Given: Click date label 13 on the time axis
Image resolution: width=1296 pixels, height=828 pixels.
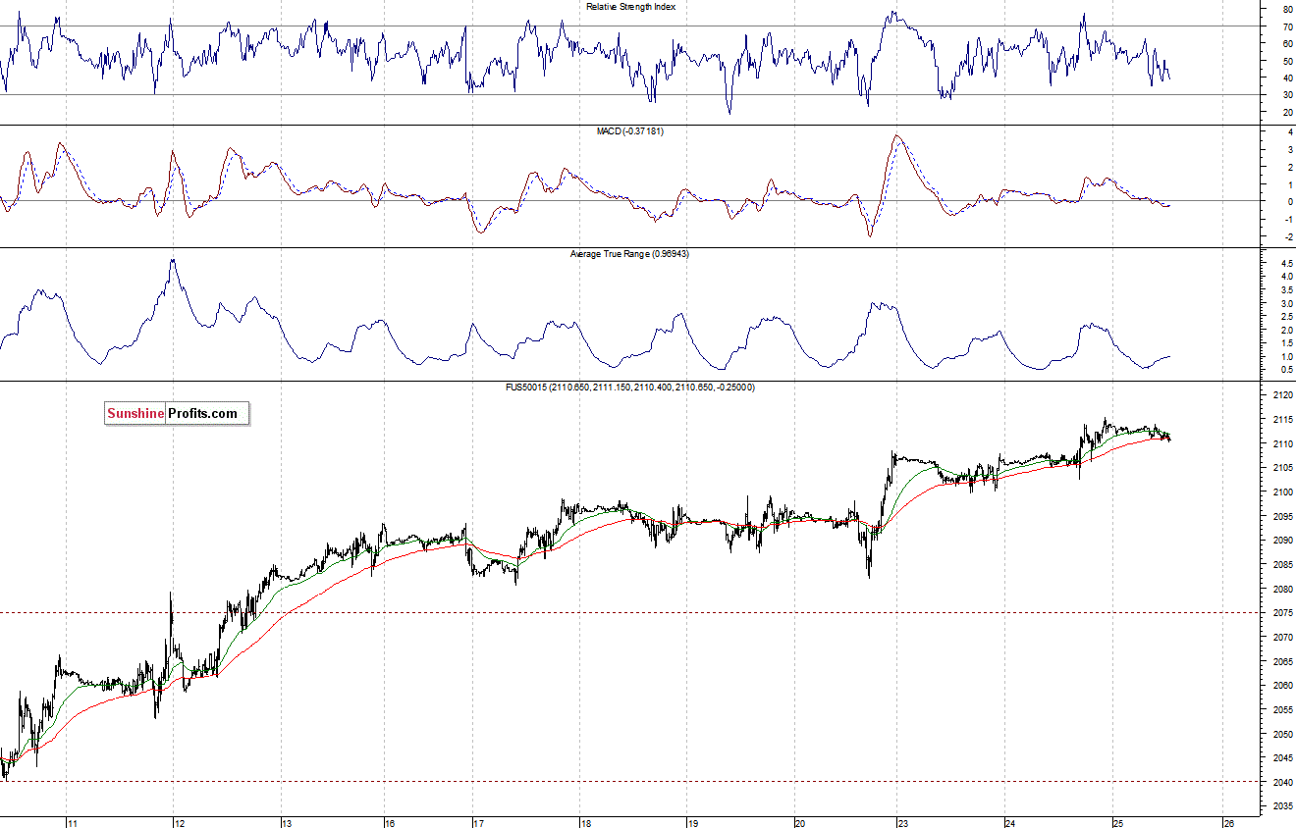Looking at the screenshot, I should point(288,822).
